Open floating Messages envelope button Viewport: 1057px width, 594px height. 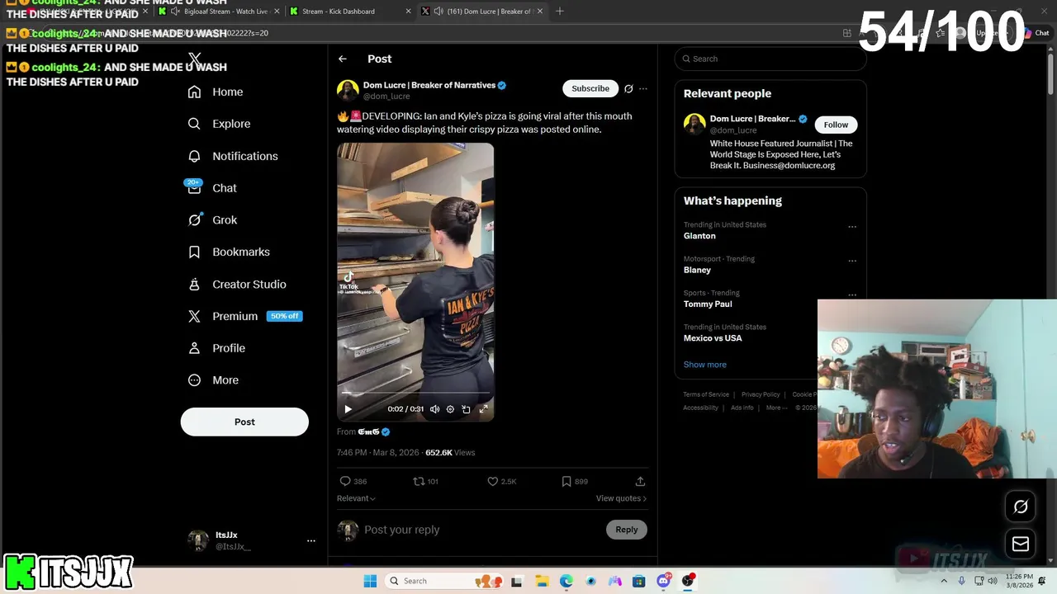click(x=1021, y=544)
